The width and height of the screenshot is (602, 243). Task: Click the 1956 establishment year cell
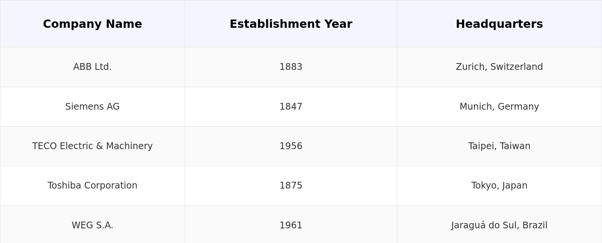tap(291, 146)
